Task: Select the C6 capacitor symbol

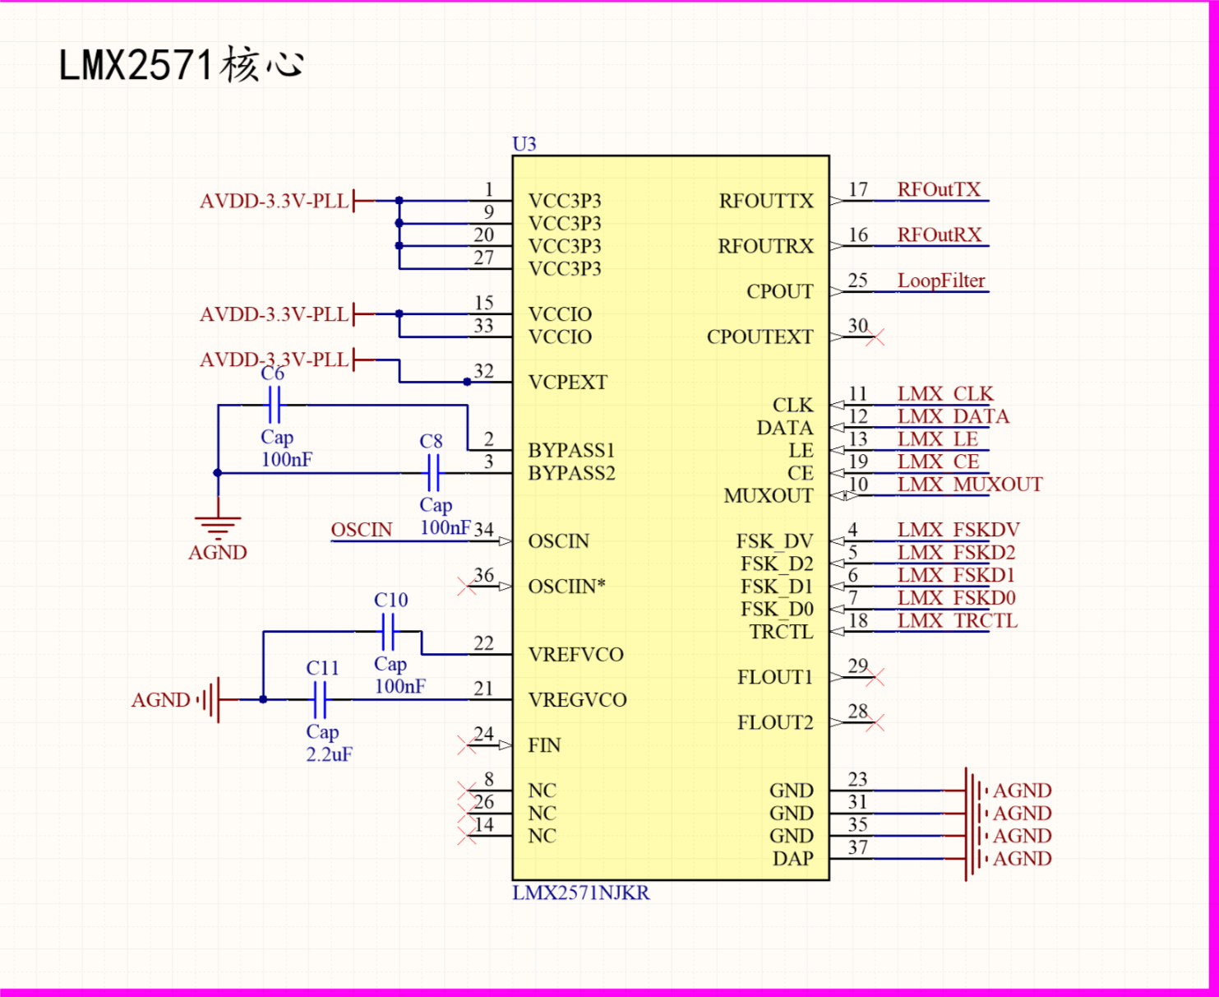Action: click(x=275, y=405)
